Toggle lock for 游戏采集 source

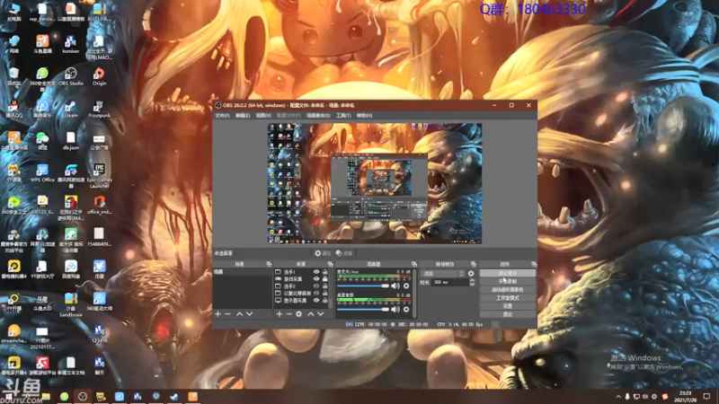324,279
